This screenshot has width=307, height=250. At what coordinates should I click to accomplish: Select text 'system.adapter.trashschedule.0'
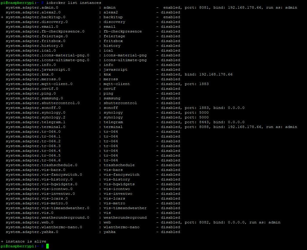(x=42, y=165)
